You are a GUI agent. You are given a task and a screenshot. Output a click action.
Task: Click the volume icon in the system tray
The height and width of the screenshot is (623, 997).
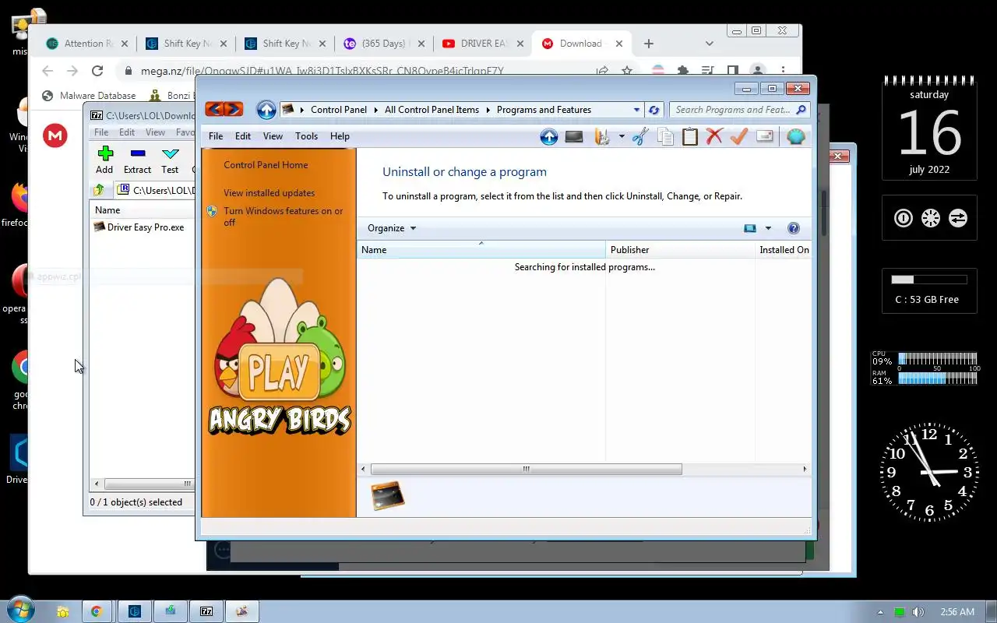pos(918,612)
